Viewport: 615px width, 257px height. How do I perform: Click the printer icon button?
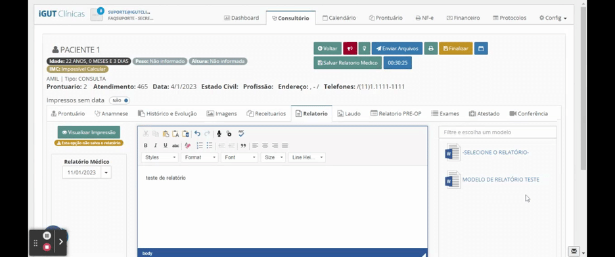(x=430, y=49)
